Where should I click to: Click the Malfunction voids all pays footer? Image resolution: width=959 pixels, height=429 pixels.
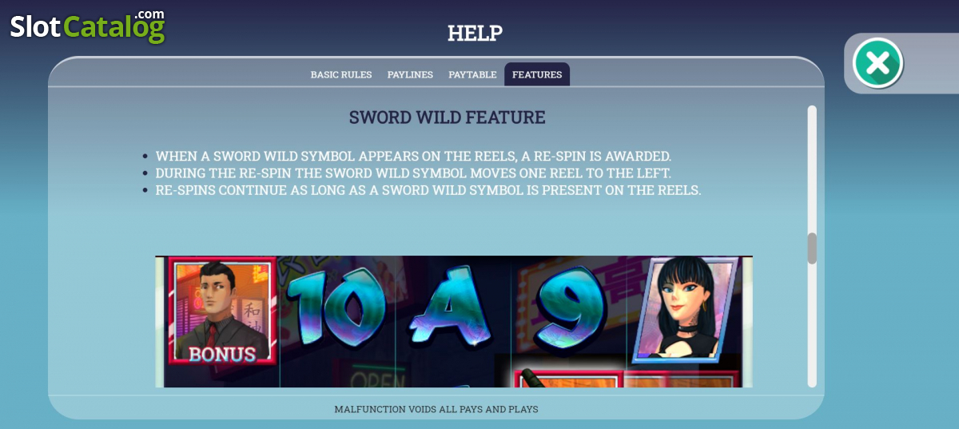click(x=436, y=409)
